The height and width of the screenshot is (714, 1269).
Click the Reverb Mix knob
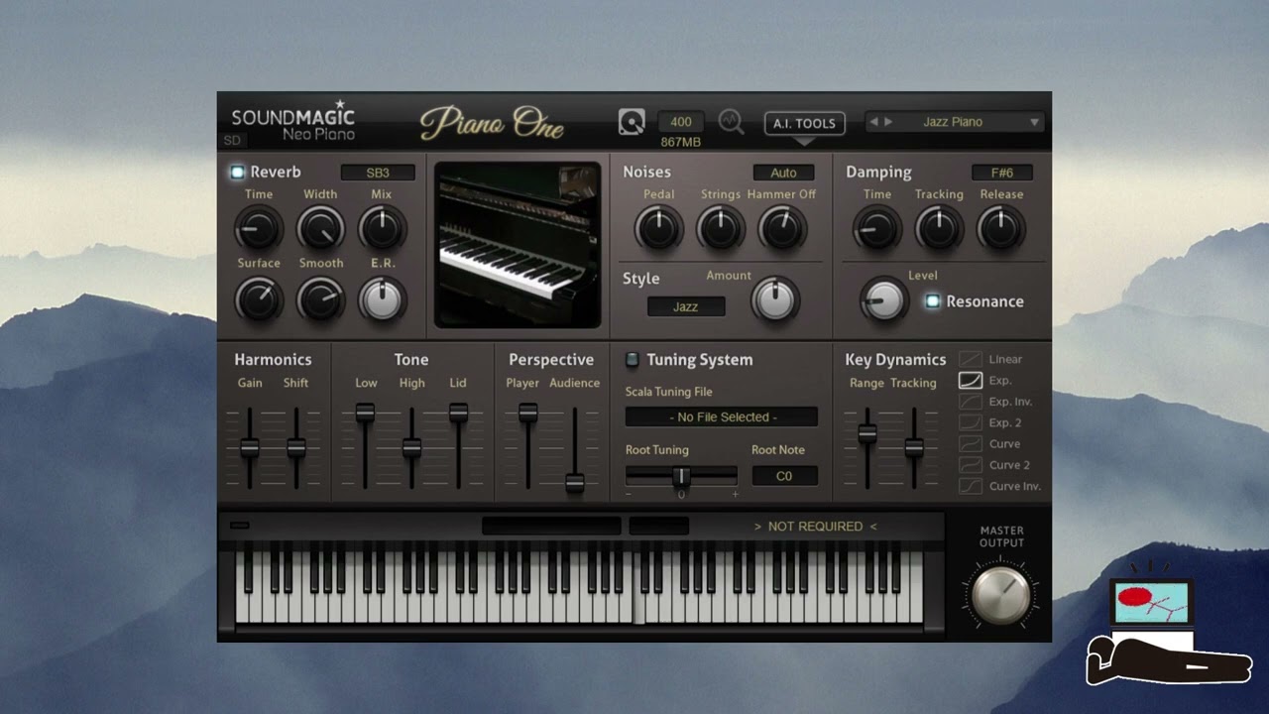[382, 229]
